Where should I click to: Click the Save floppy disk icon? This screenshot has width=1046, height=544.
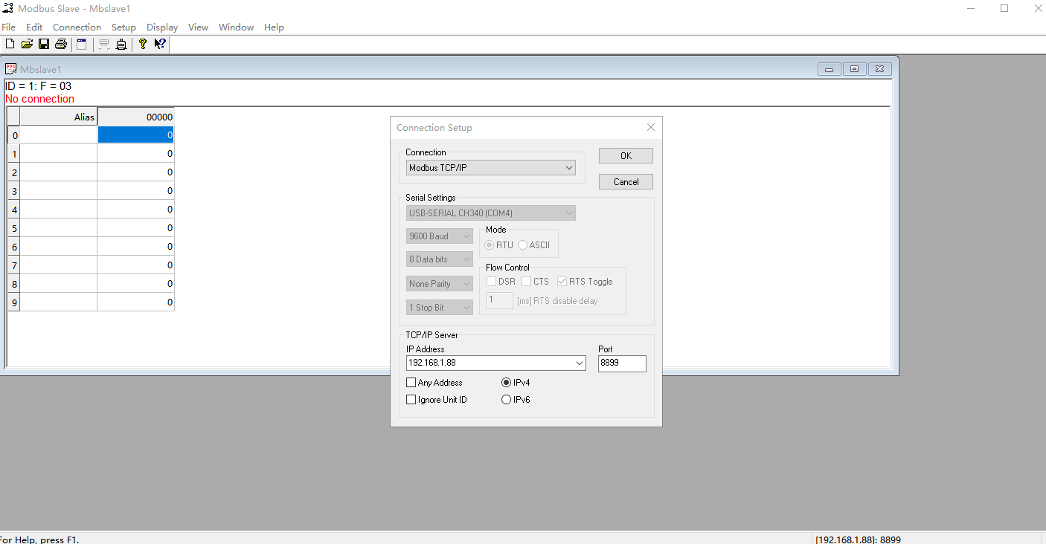pyautogui.click(x=44, y=45)
